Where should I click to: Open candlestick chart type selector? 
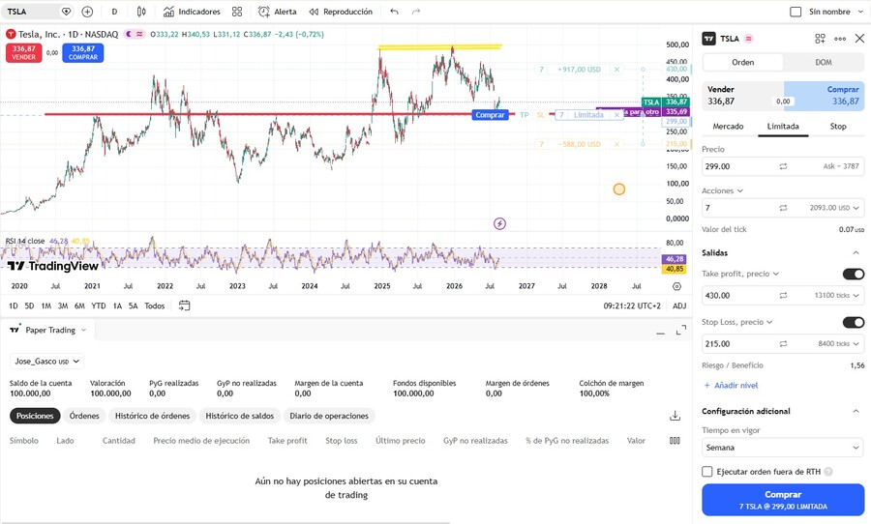[x=141, y=12]
